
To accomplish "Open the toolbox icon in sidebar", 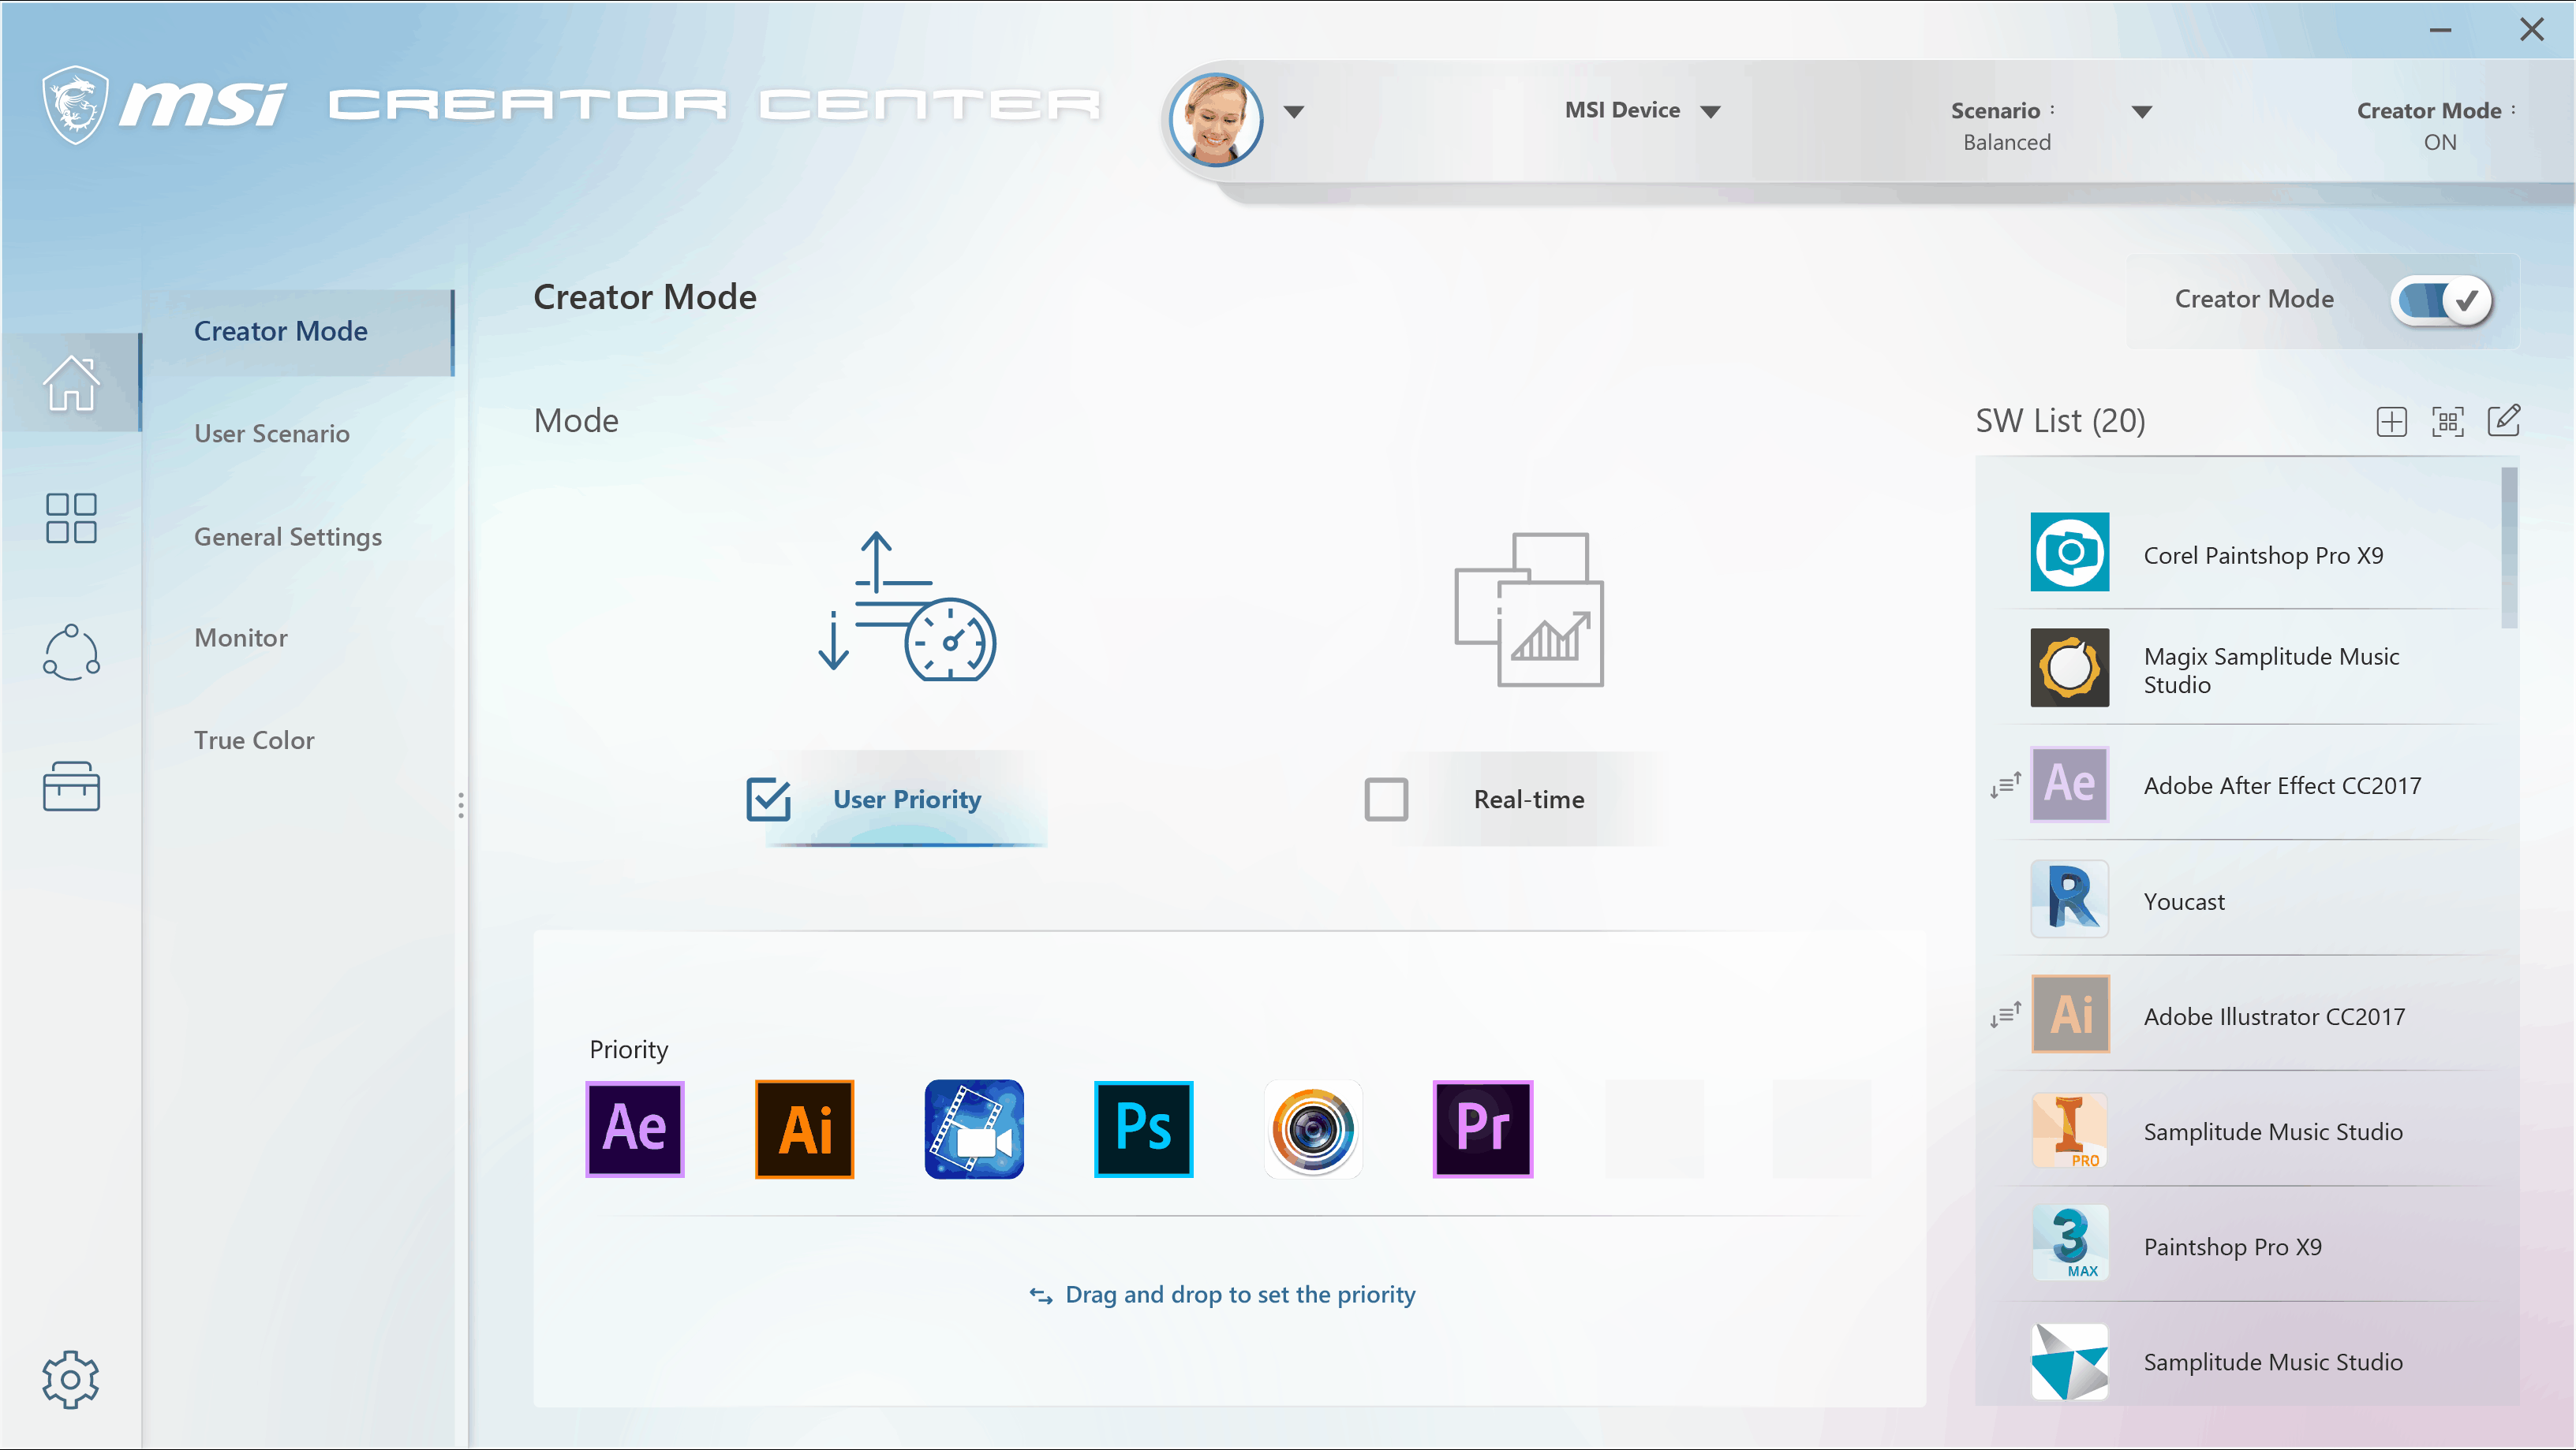I will (x=71, y=785).
